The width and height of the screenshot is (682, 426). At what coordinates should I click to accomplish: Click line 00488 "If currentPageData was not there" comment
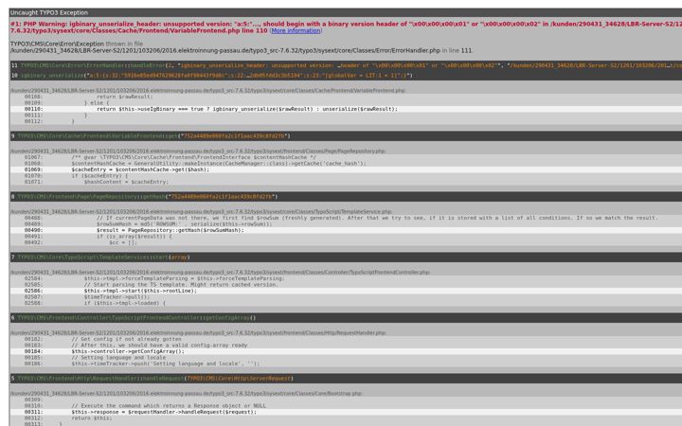[x=346, y=218]
